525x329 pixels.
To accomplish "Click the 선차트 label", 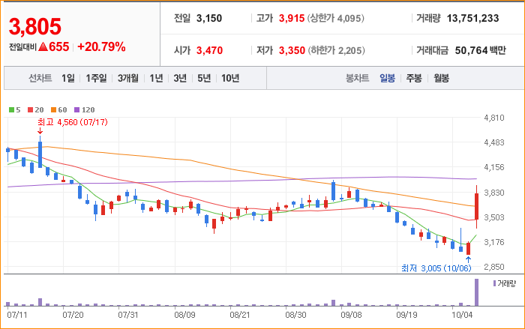I will pyautogui.click(x=40, y=79).
